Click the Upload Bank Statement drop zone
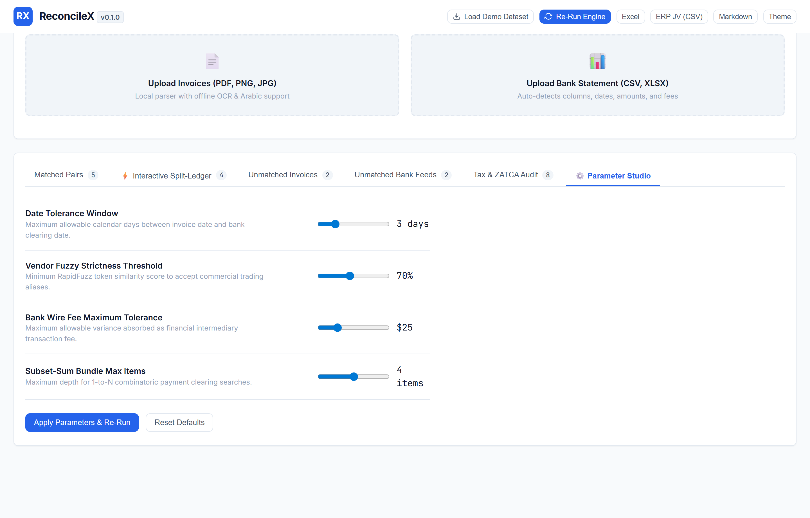The width and height of the screenshot is (810, 518). [597, 75]
